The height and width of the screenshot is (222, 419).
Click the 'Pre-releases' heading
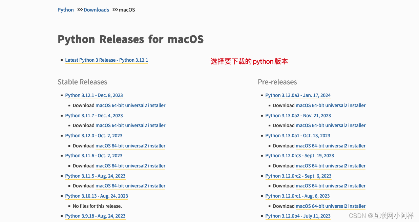click(x=277, y=82)
